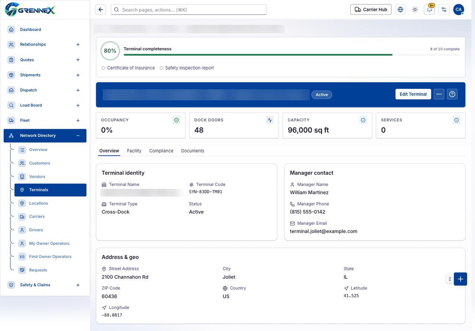This screenshot has height=331, width=475.
Task: Click the Services info icon
Action: click(456, 120)
